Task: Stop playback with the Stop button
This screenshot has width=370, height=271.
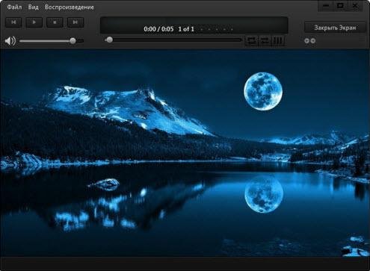Action: point(55,22)
